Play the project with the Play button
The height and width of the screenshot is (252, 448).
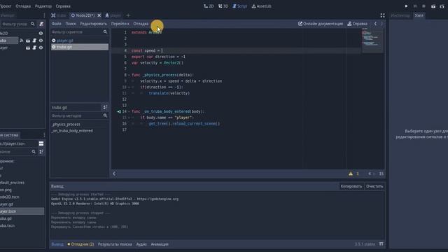406,6
